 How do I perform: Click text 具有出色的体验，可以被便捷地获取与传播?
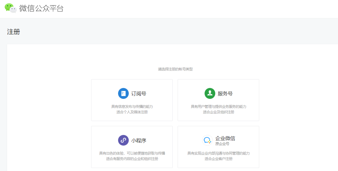point(132,153)
